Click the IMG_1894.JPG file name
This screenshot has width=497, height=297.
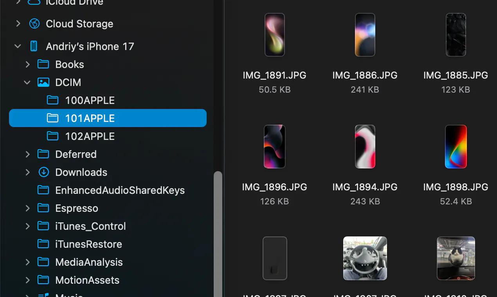coord(365,187)
